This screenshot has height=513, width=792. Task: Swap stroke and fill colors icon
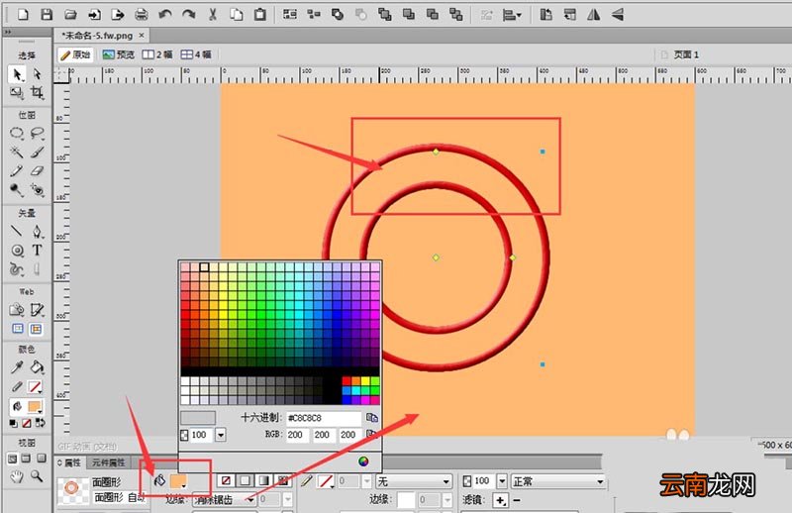41,423
